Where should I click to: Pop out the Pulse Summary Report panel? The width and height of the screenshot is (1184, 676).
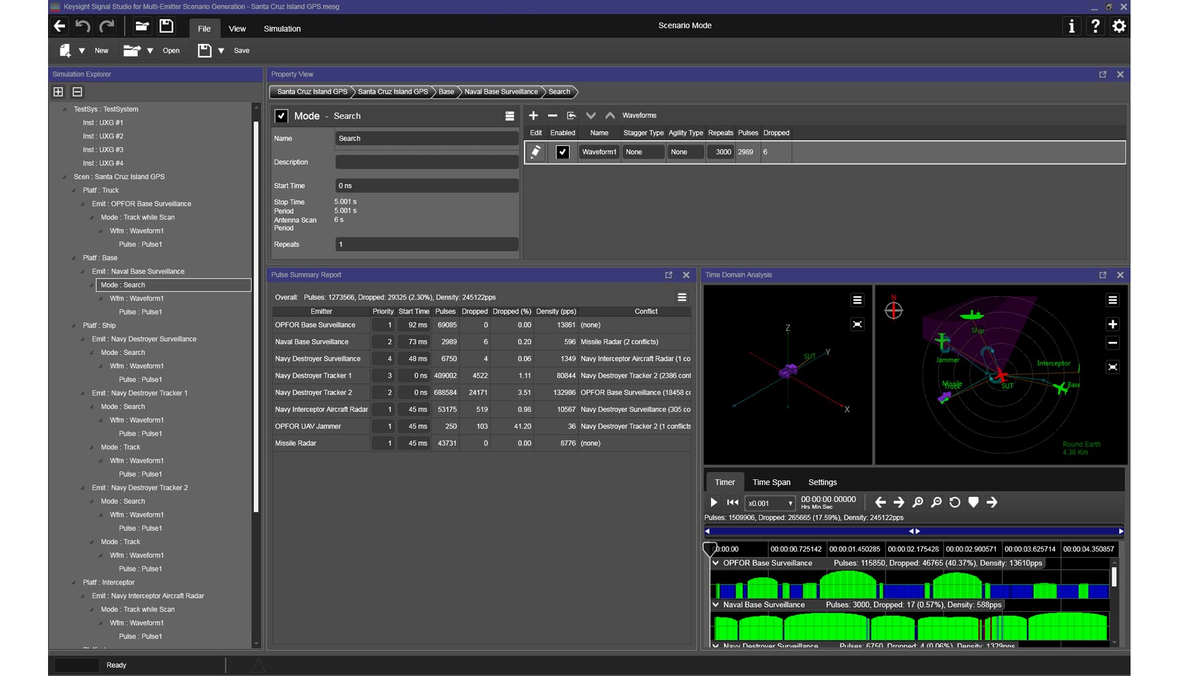tap(668, 275)
